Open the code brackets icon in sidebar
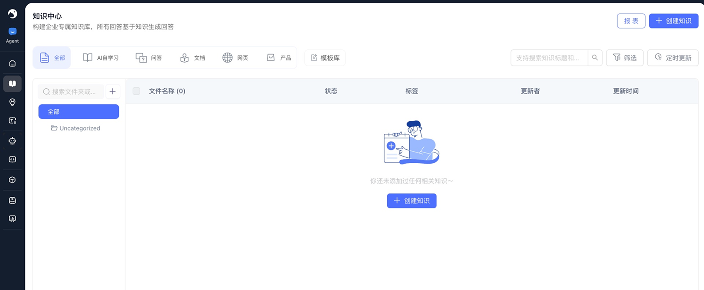704x290 pixels. click(12, 159)
